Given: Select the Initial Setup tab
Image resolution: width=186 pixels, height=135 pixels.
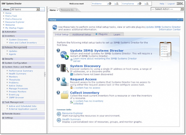Looking at the screenshot, I should (x=62, y=34).
